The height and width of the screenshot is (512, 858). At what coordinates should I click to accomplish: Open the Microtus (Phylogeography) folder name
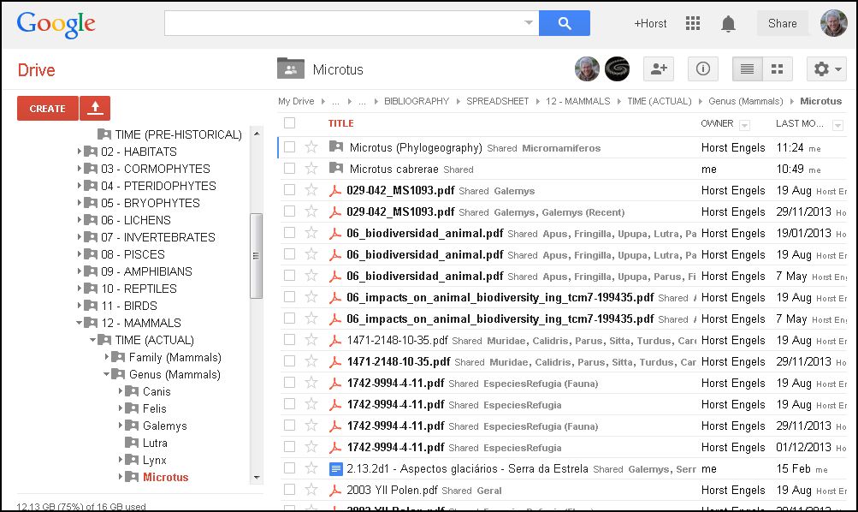coord(416,147)
